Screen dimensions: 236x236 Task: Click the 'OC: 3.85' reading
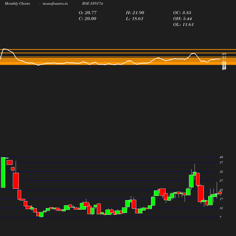tap(182, 13)
